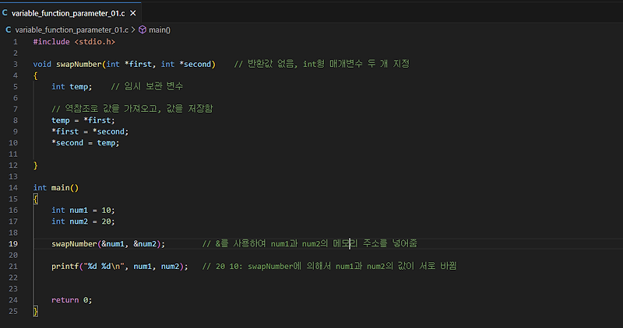The width and height of the screenshot is (623, 328).
Task: Click the C icon in the breadcrumb
Action: pyautogui.click(x=8, y=30)
